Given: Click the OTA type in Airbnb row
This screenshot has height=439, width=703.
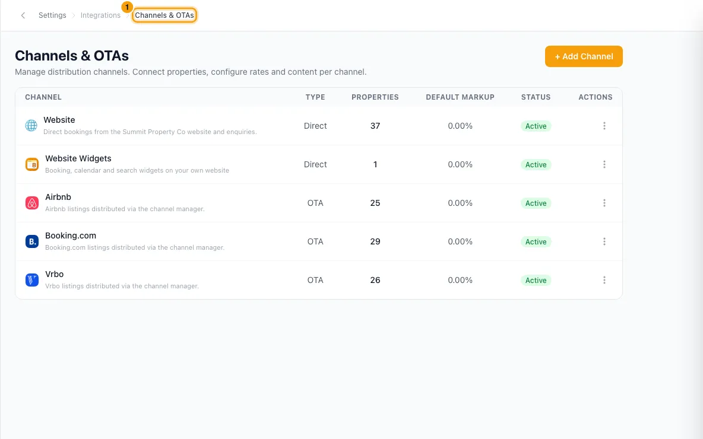Looking at the screenshot, I should [x=315, y=203].
